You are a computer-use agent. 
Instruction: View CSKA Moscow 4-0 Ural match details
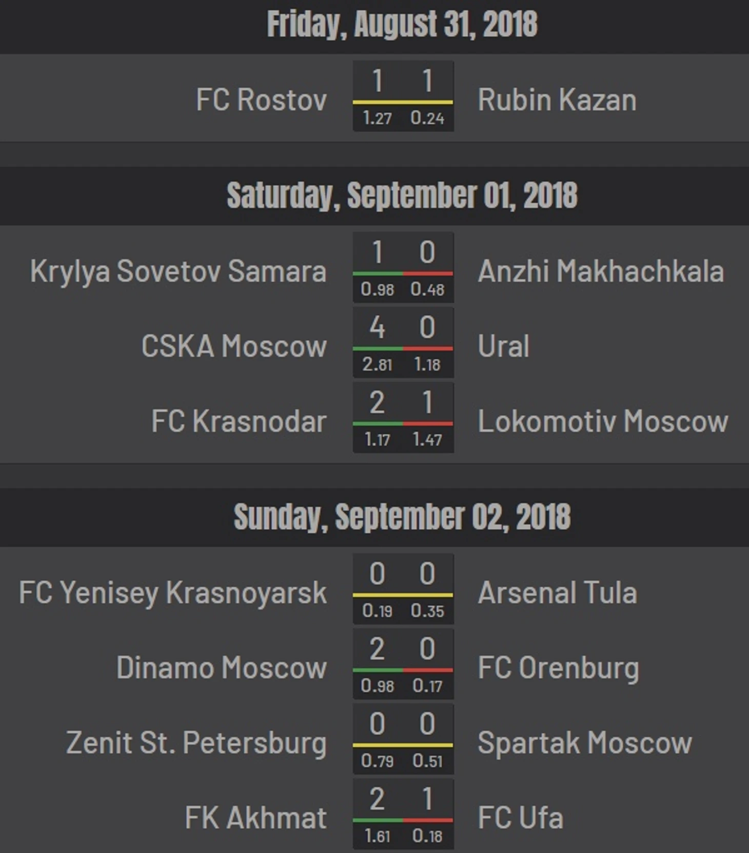(x=403, y=342)
